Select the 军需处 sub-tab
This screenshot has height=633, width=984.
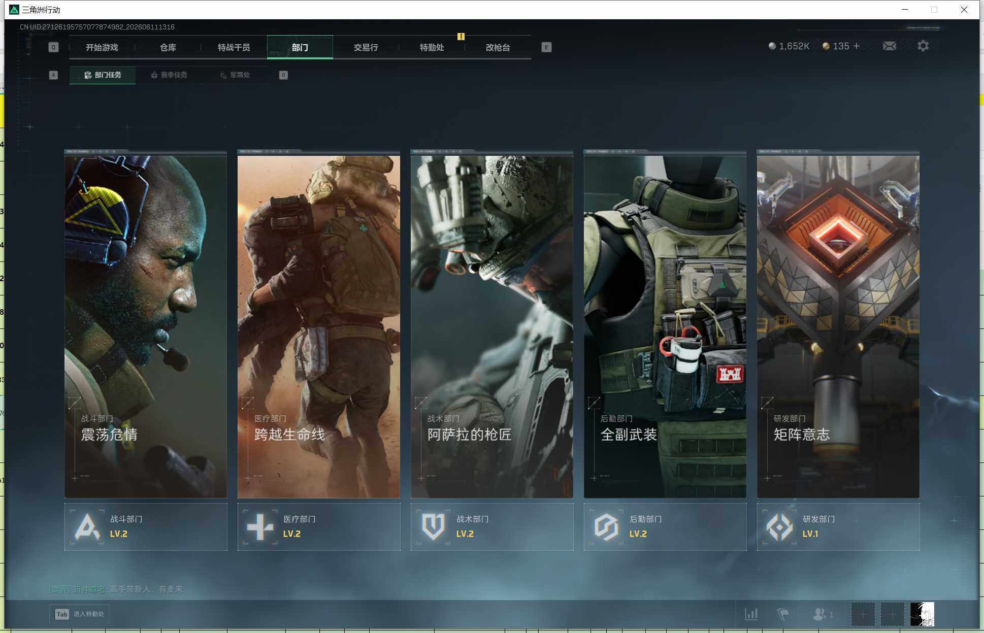[x=235, y=75]
